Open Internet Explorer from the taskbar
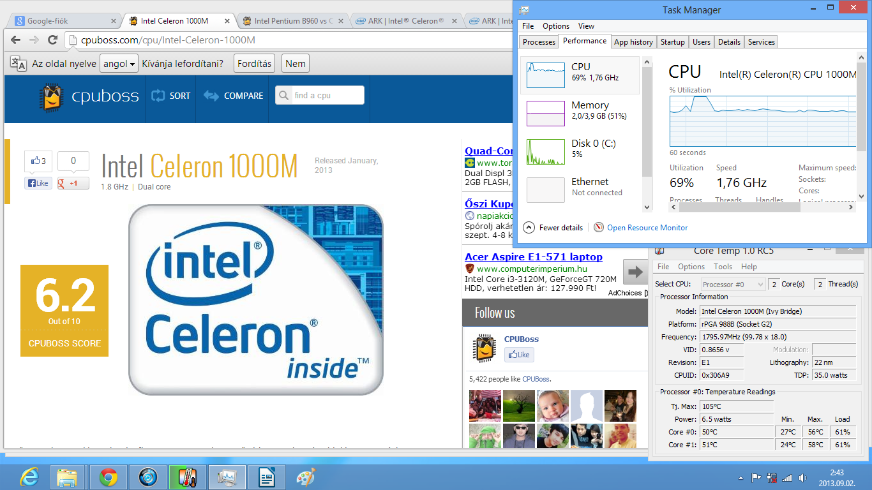The image size is (872, 490). 29,477
